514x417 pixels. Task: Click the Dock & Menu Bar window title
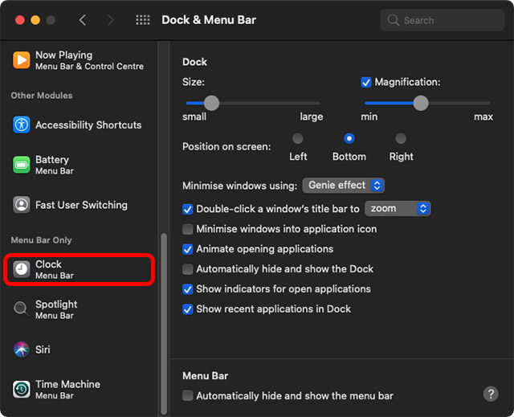[x=209, y=20]
